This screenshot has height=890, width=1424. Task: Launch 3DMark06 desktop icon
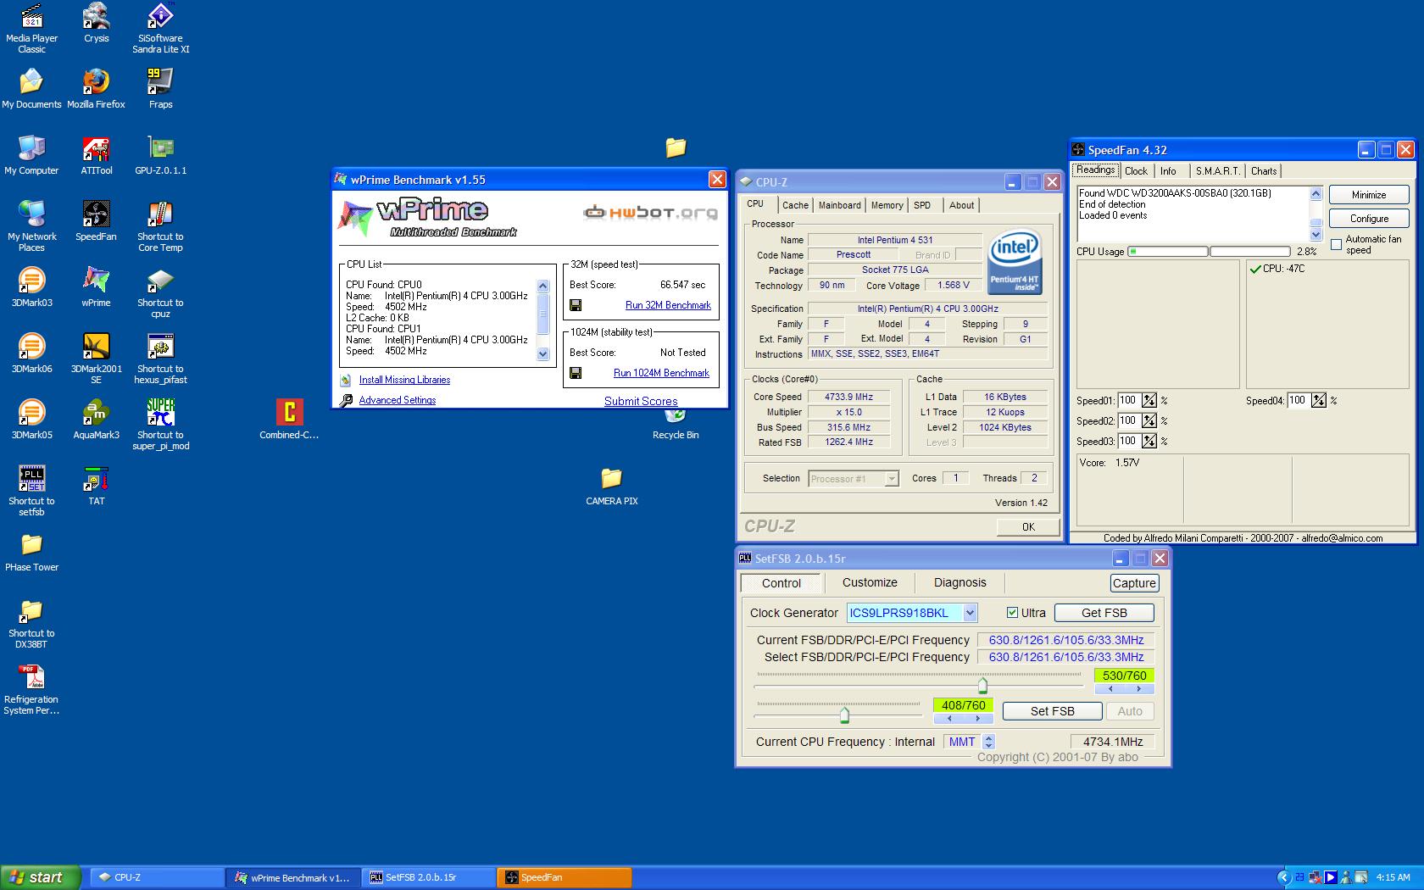[31, 353]
